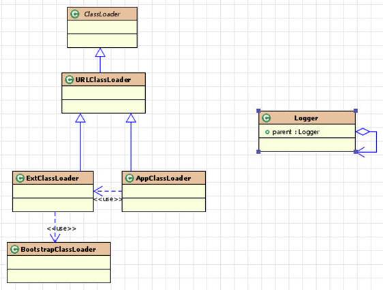This screenshot has height=290, width=383.
Task: Click the top-left selection handle of Logger
Action: point(259,111)
